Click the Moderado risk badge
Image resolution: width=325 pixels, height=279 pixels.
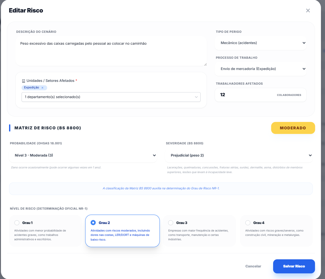click(293, 128)
